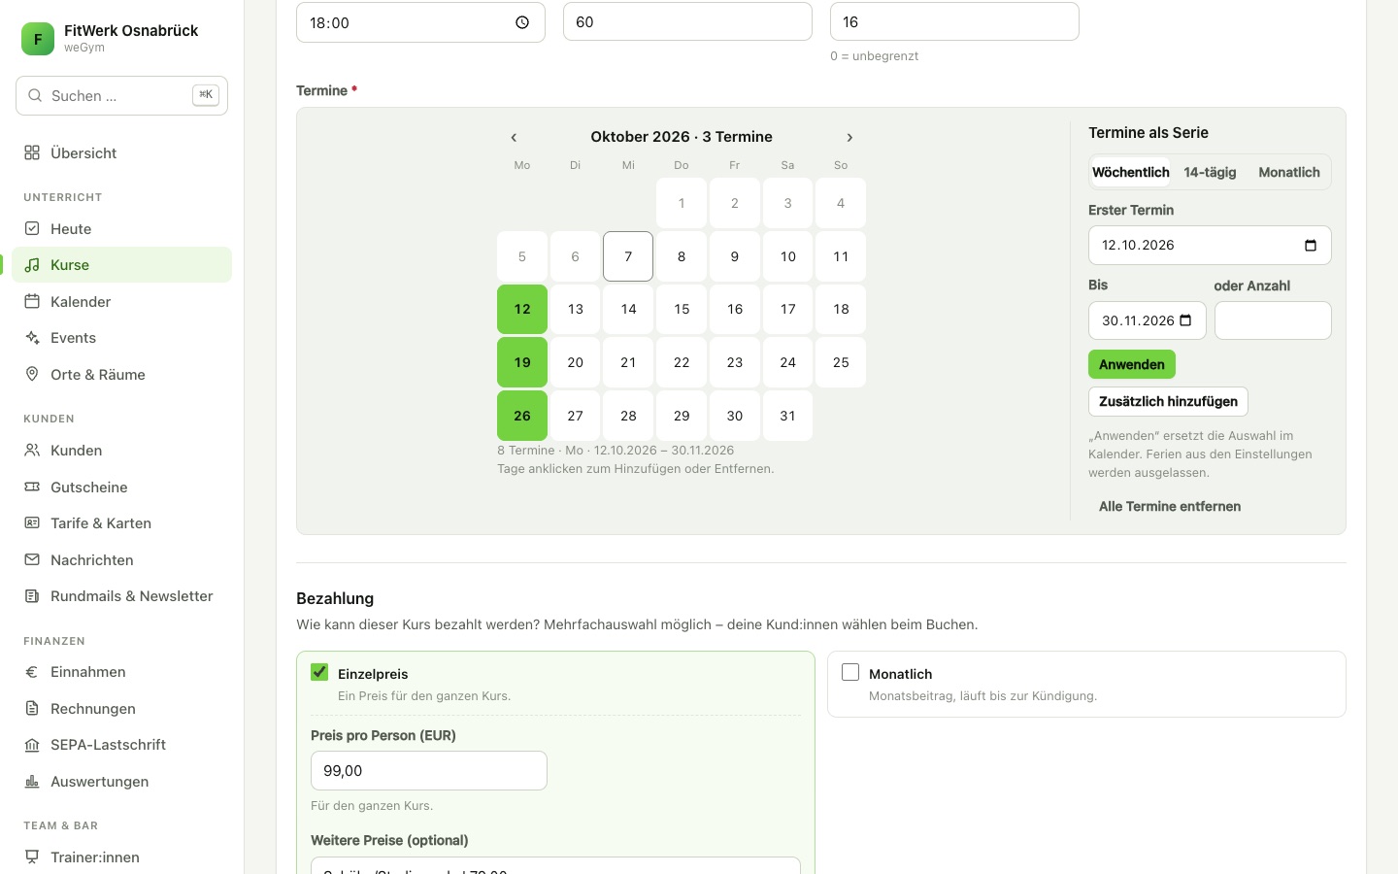Click the Tarife & Karten card icon
Image resolution: width=1398 pixels, height=874 pixels.
coord(32,522)
